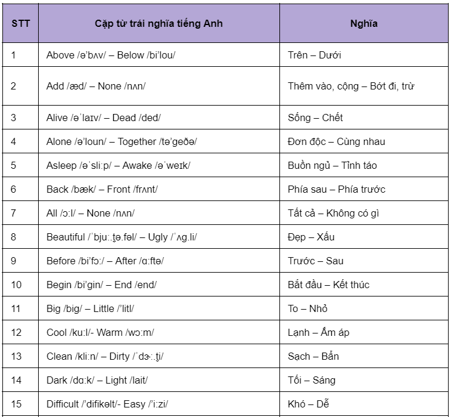The height and width of the screenshot is (417, 451).
Task: Select the 'Back – Front' word pair
Action: [x=102, y=189]
